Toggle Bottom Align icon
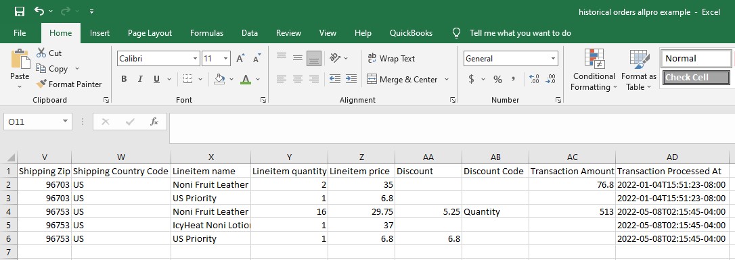 314,59
